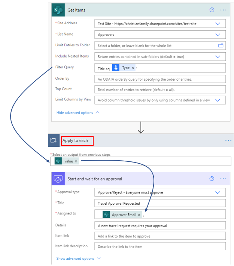Expand the Include Nested Items dropdown
Screen dimensions: 234x266
point(218,57)
